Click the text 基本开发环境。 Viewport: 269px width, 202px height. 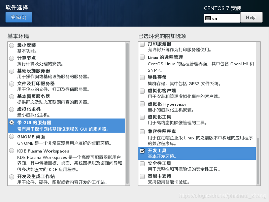pos(162,157)
